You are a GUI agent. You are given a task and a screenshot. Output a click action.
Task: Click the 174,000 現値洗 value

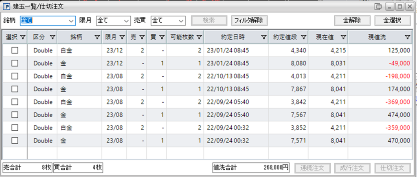click(x=399, y=89)
